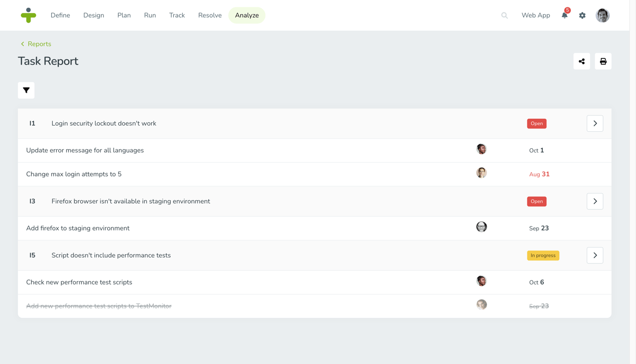The width and height of the screenshot is (636, 364).
Task: Open the Web App project selector
Action: pos(536,15)
